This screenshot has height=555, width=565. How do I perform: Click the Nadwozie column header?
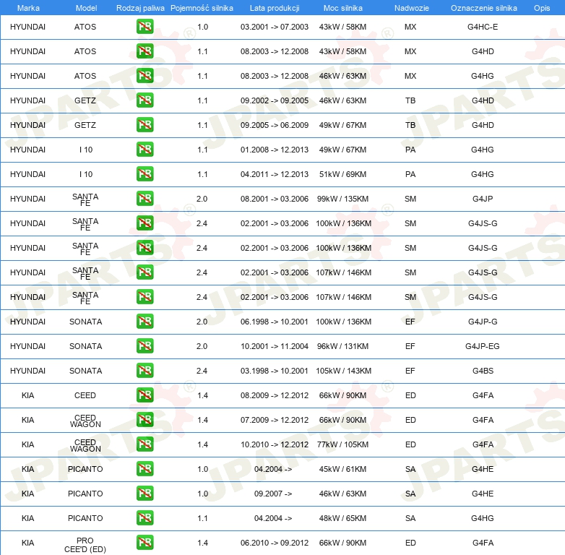pos(412,8)
